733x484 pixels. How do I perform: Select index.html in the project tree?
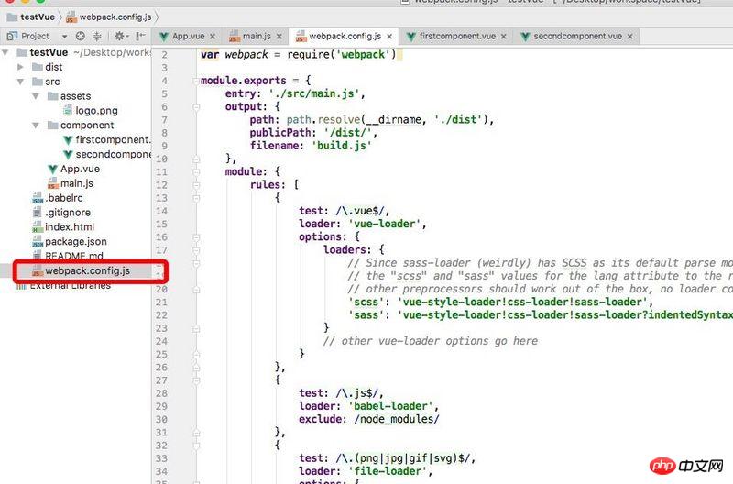pyautogui.click(x=70, y=226)
